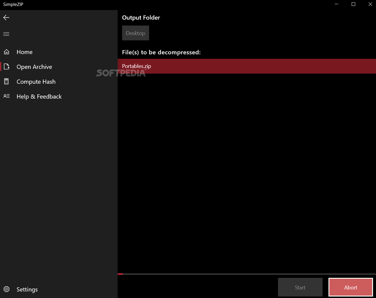Abort the decompression

point(351,287)
